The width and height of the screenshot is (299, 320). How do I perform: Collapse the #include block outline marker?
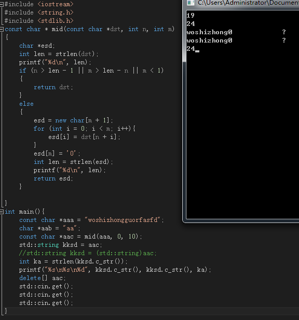(x=2, y=4)
